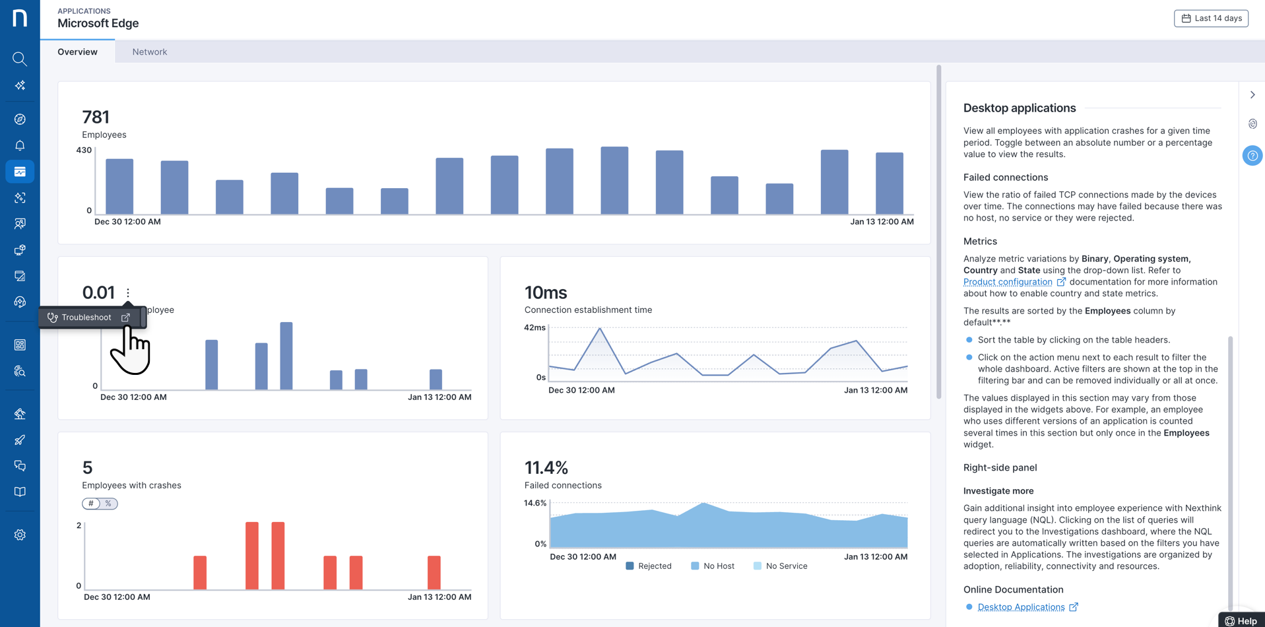Open the Desktop Applications documentation link

(x=1021, y=607)
